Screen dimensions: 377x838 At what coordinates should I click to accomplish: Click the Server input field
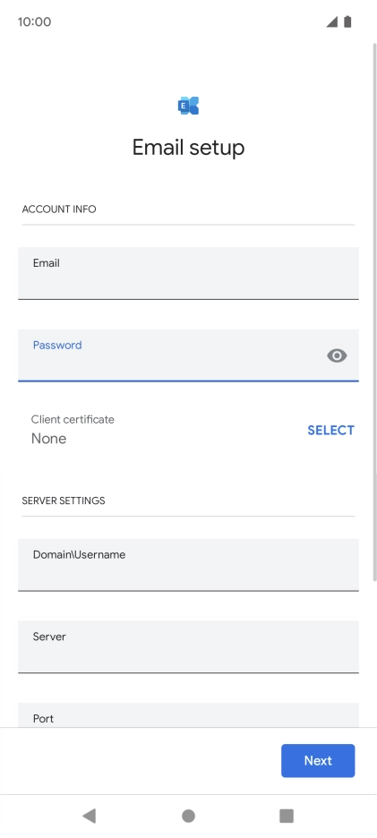click(188, 646)
